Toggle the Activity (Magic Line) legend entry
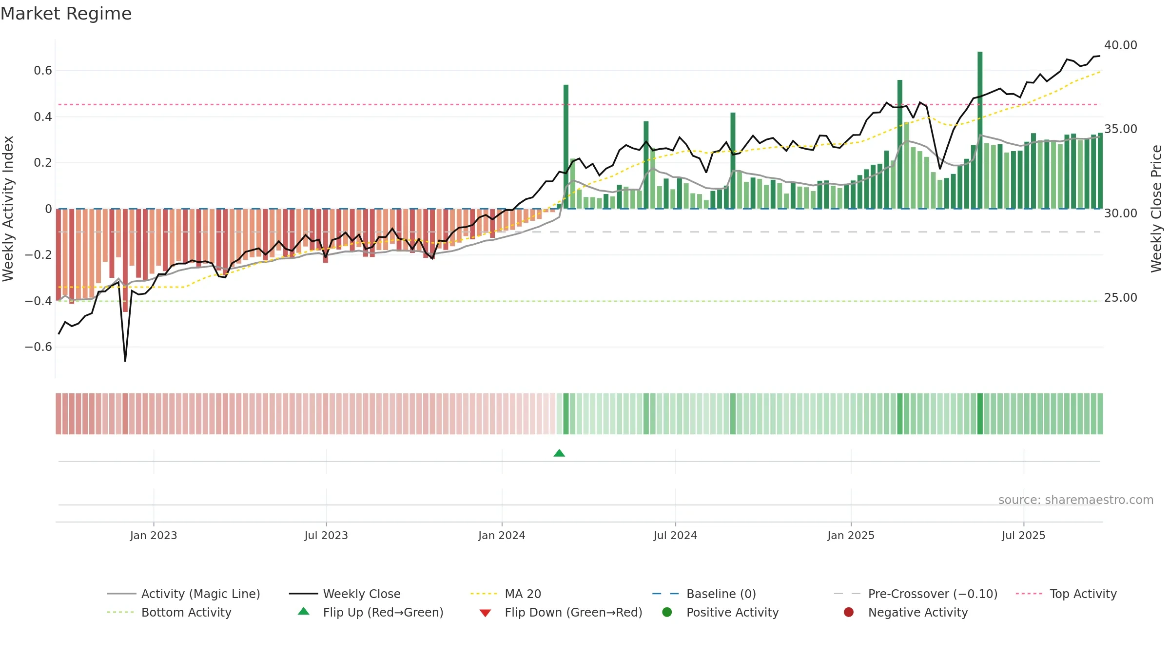1170x658 pixels. coord(184,594)
